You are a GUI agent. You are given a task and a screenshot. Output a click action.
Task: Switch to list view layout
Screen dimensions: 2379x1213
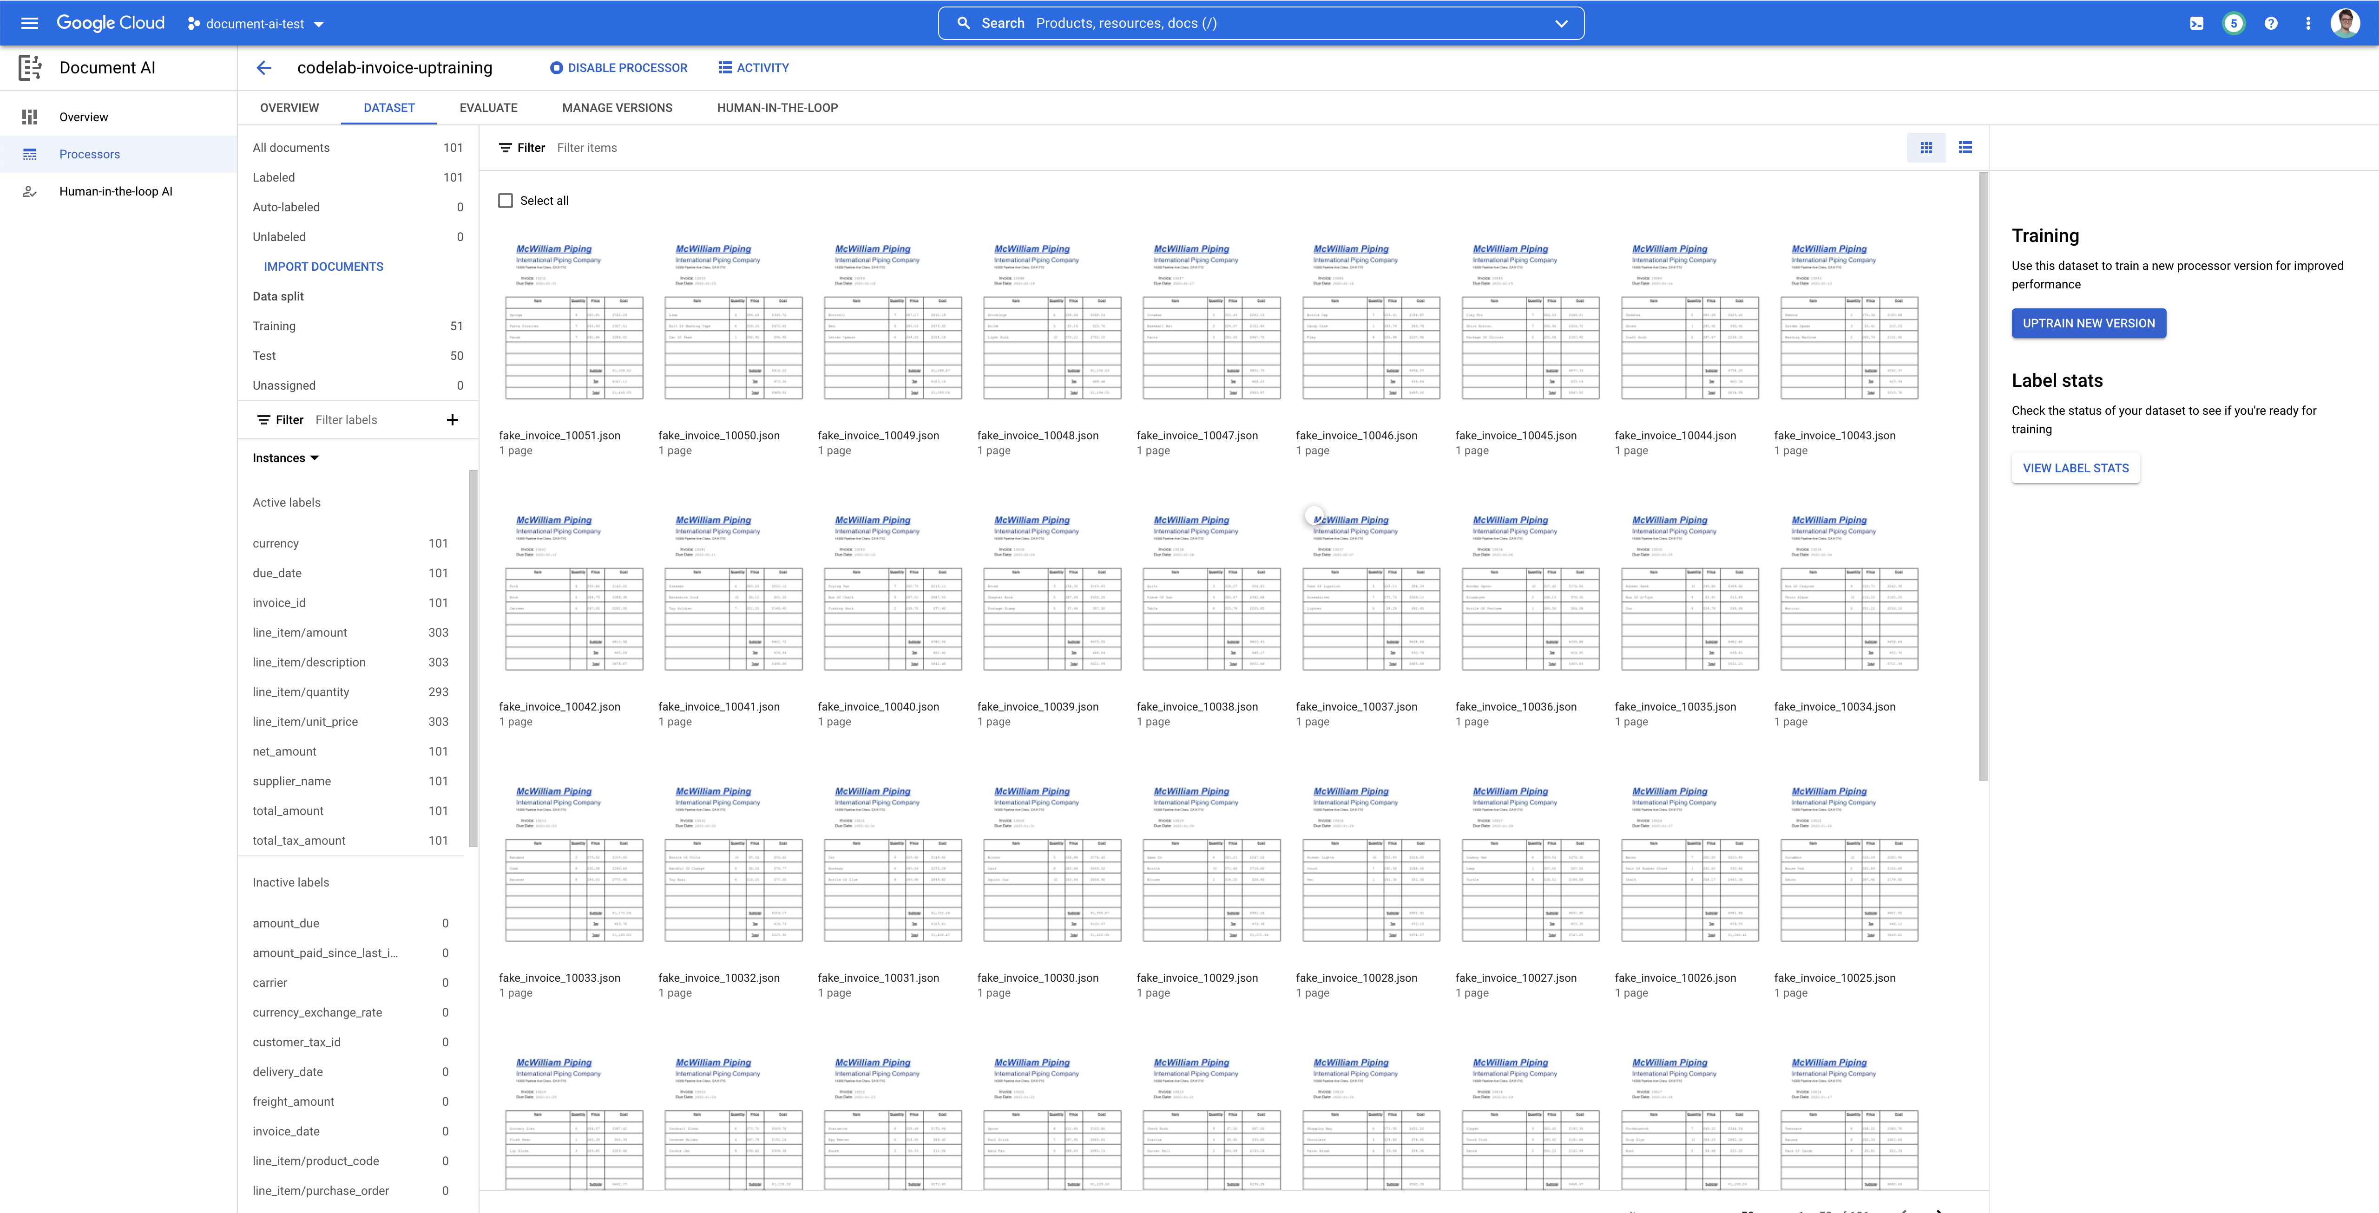coord(1965,148)
